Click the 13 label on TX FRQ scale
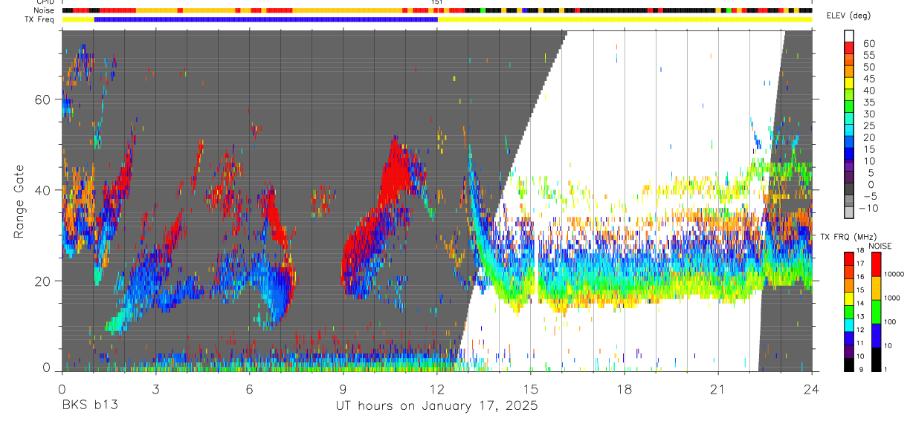Screen dimensions: 913x421 (860, 318)
